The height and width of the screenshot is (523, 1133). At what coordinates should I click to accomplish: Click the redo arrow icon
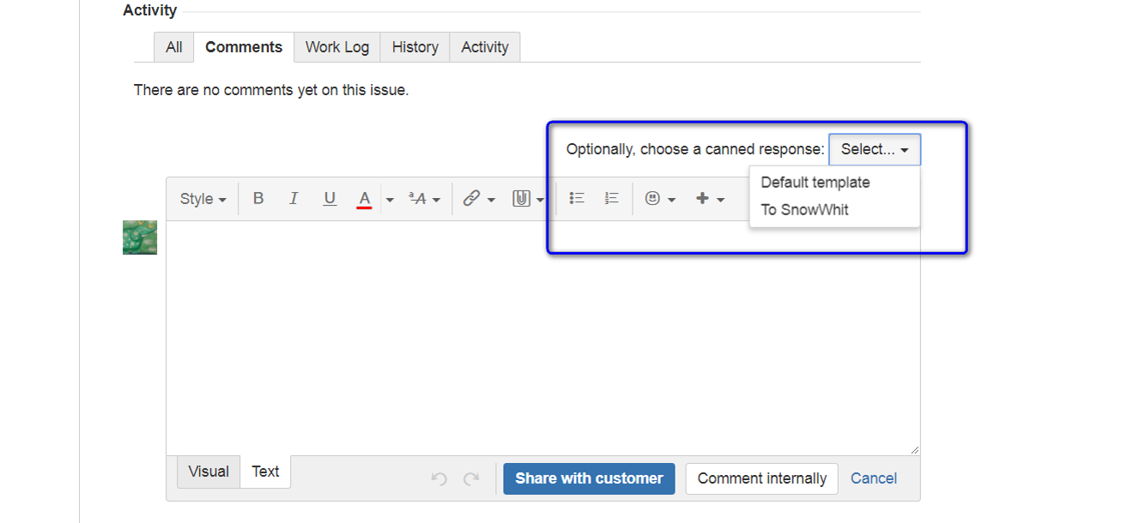[471, 478]
